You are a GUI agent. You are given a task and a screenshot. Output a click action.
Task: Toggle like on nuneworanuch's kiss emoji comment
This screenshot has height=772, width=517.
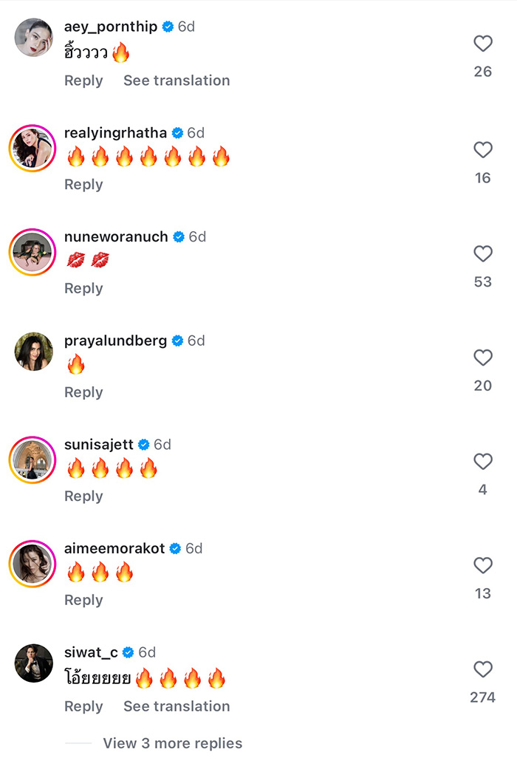click(x=483, y=254)
